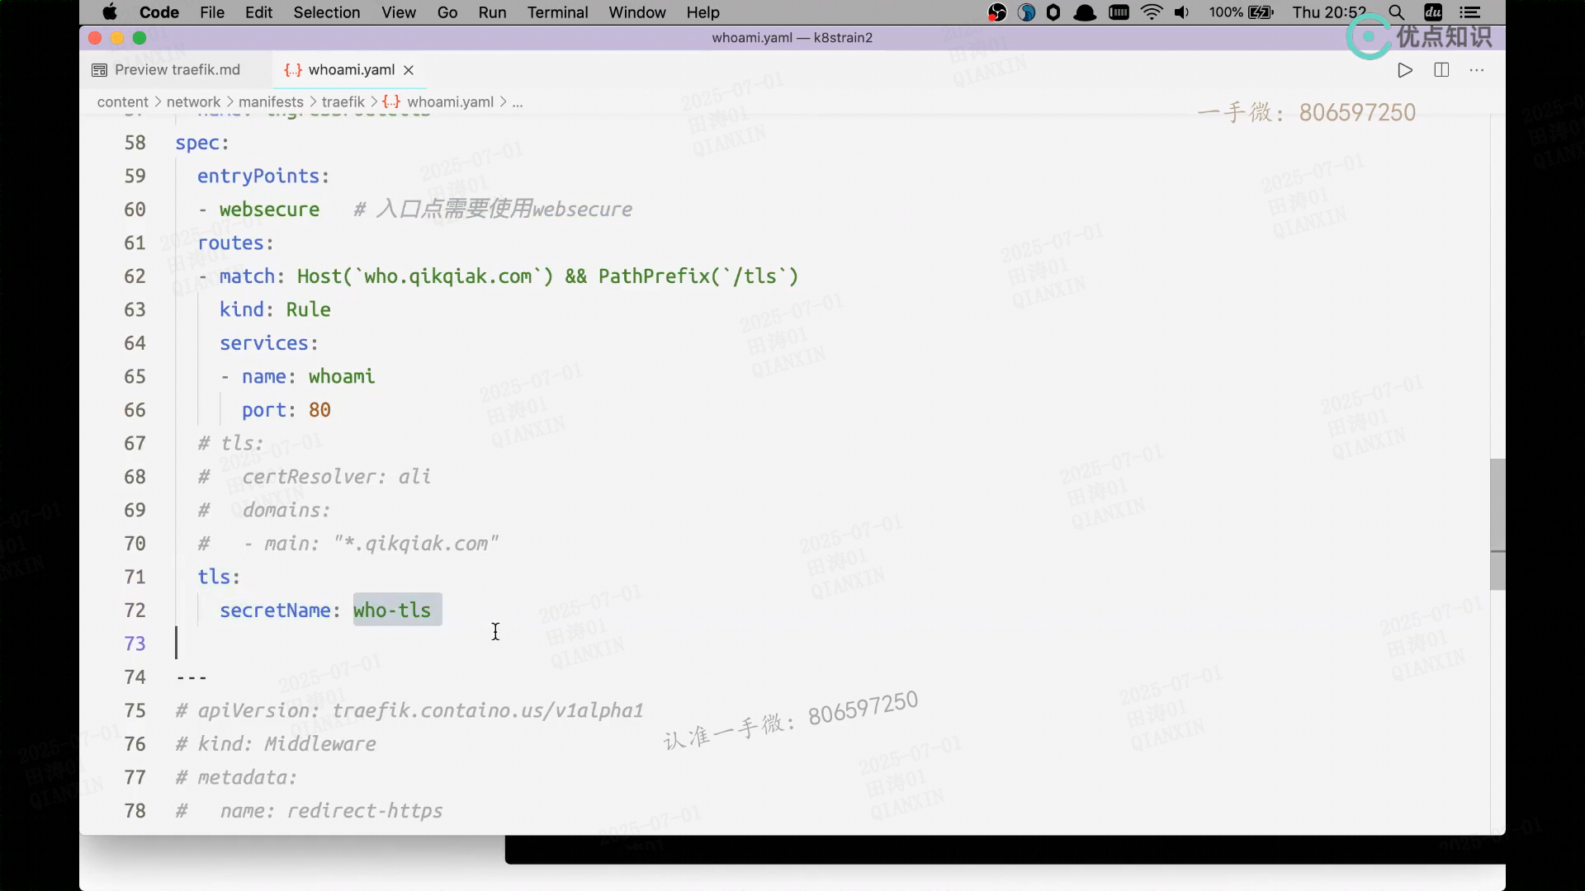The width and height of the screenshot is (1585, 891).
Task: Click the volume speaker icon
Action: (x=1182, y=12)
